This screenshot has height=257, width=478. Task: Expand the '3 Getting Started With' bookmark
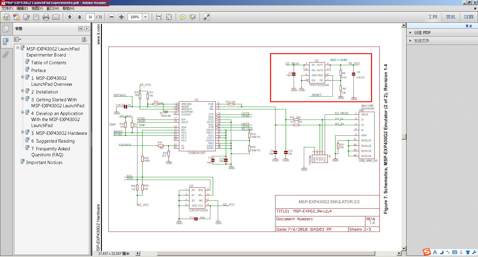(23, 99)
